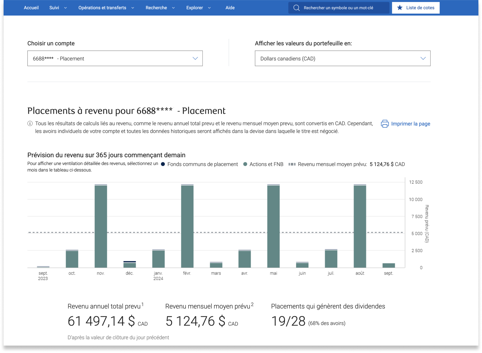Click the search magnifier icon

pyautogui.click(x=296, y=8)
